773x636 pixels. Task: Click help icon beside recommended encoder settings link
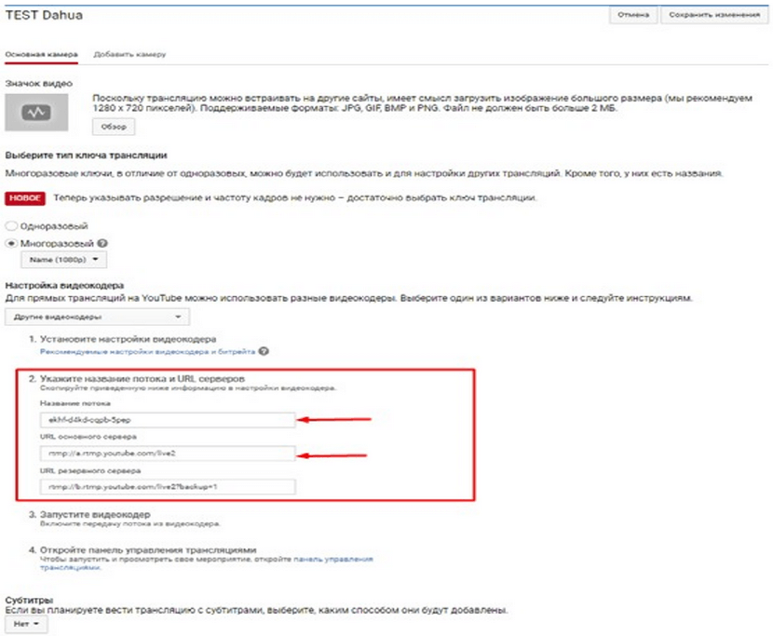click(264, 351)
